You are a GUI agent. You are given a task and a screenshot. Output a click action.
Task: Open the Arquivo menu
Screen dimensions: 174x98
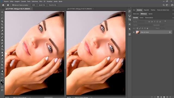coord(6,1)
